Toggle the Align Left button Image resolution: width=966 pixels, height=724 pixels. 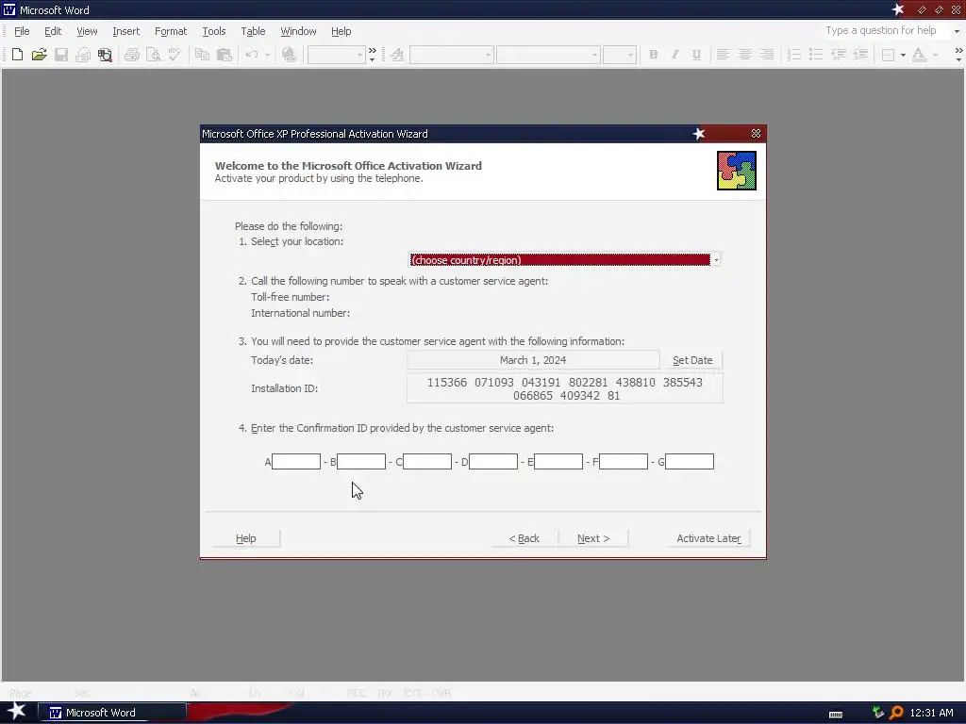point(724,55)
